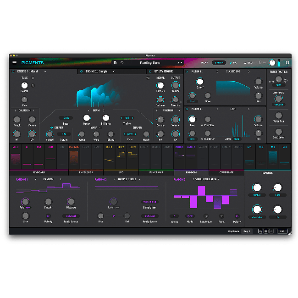Open Random 2 Retrig Source poly kbd dropdown
298x298 pixels.
tap(150, 216)
